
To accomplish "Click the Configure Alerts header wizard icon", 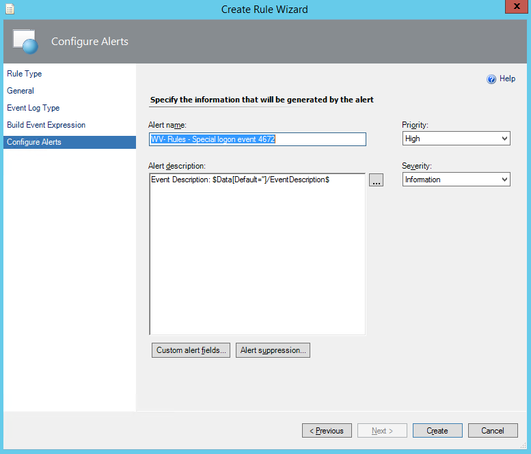I will (27, 42).
